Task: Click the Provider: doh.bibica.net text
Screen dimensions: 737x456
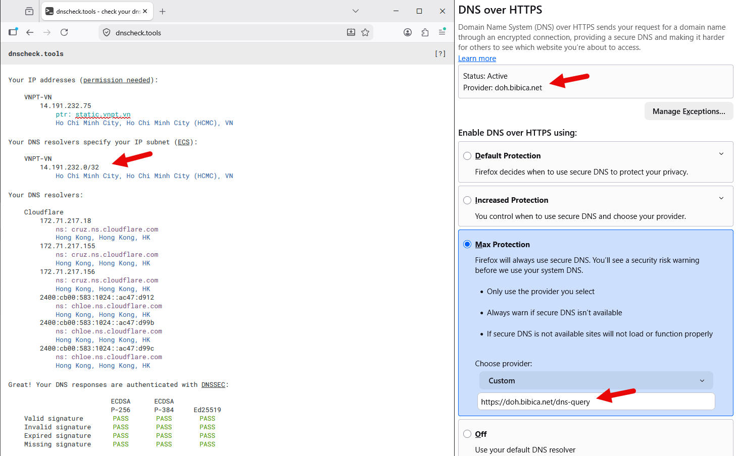Action: pos(503,88)
